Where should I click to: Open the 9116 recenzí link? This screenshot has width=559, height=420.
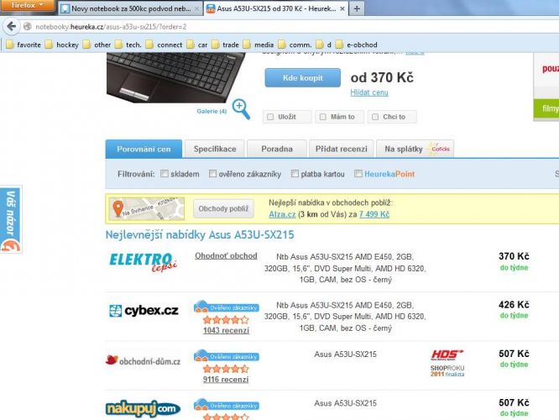pos(226,380)
